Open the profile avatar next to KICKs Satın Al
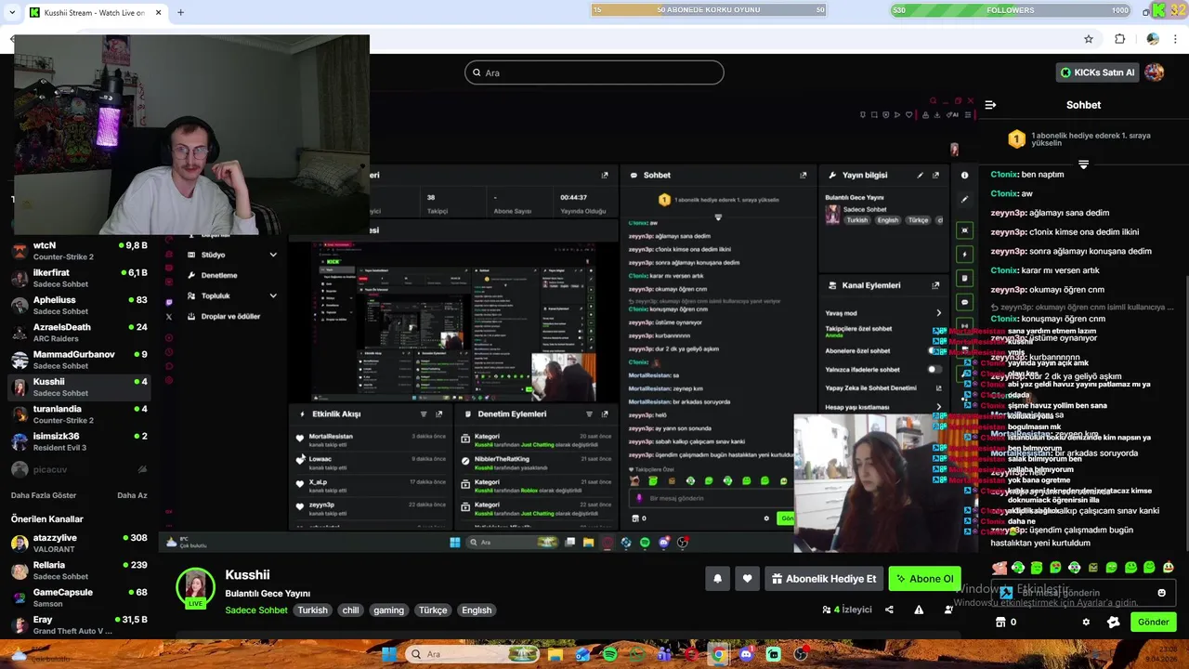Image resolution: width=1189 pixels, height=669 pixels. pyautogui.click(x=1154, y=72)
